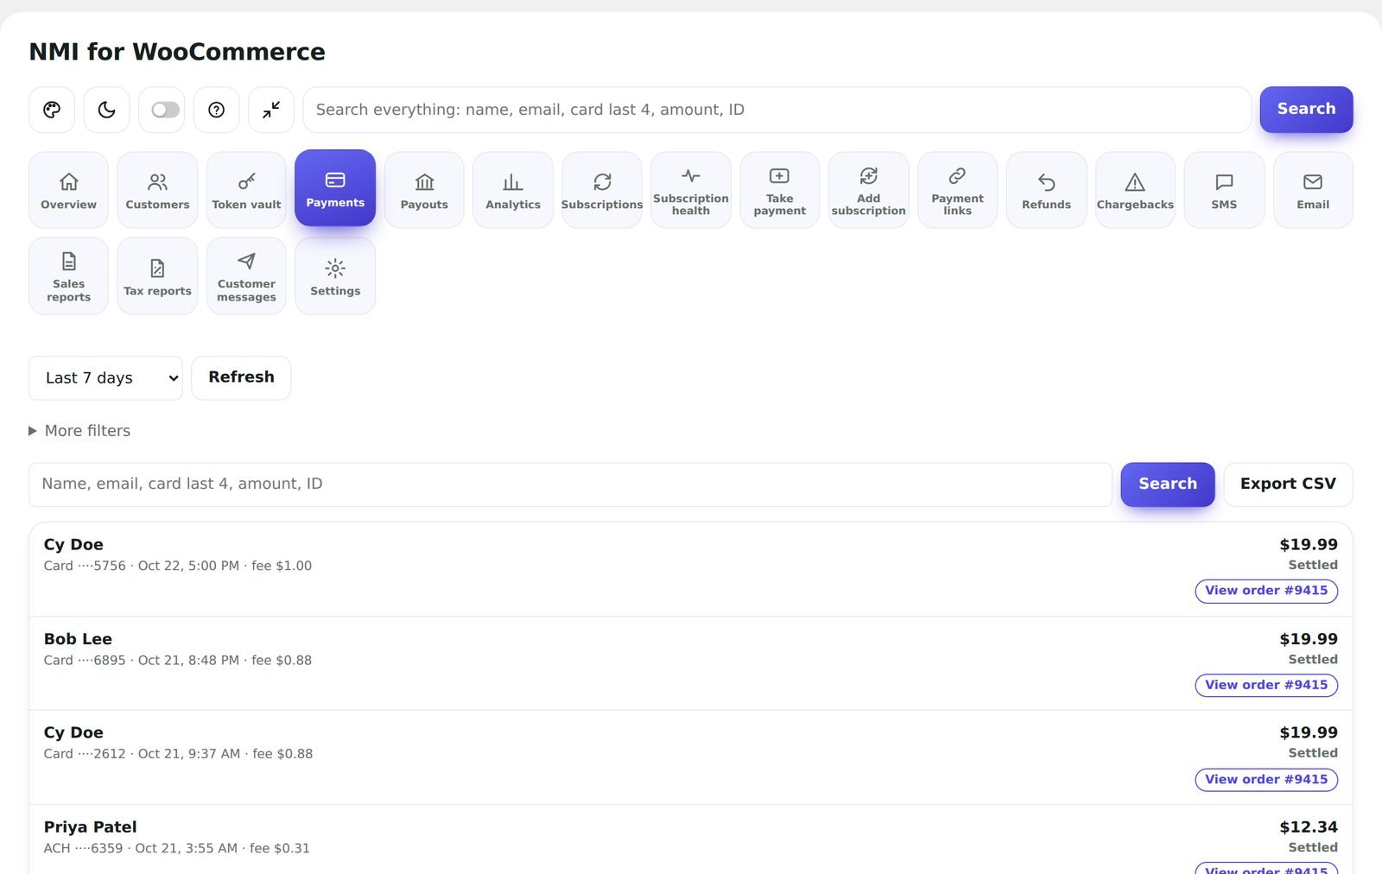Click Bob Lee payment name
Image resolution: width=1382 pixels, height=874 pixels.
pyautogui.click(x=78, y=639)
